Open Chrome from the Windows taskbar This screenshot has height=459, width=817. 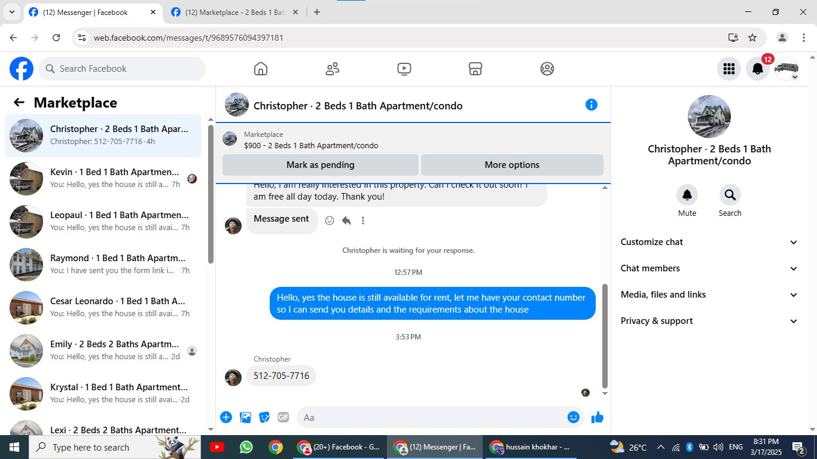pos(276,447)
